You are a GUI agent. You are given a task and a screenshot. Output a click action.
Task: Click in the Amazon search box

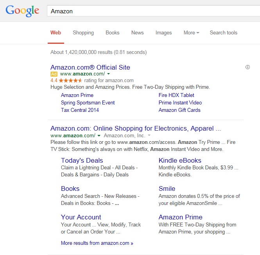tap(152, 11)
